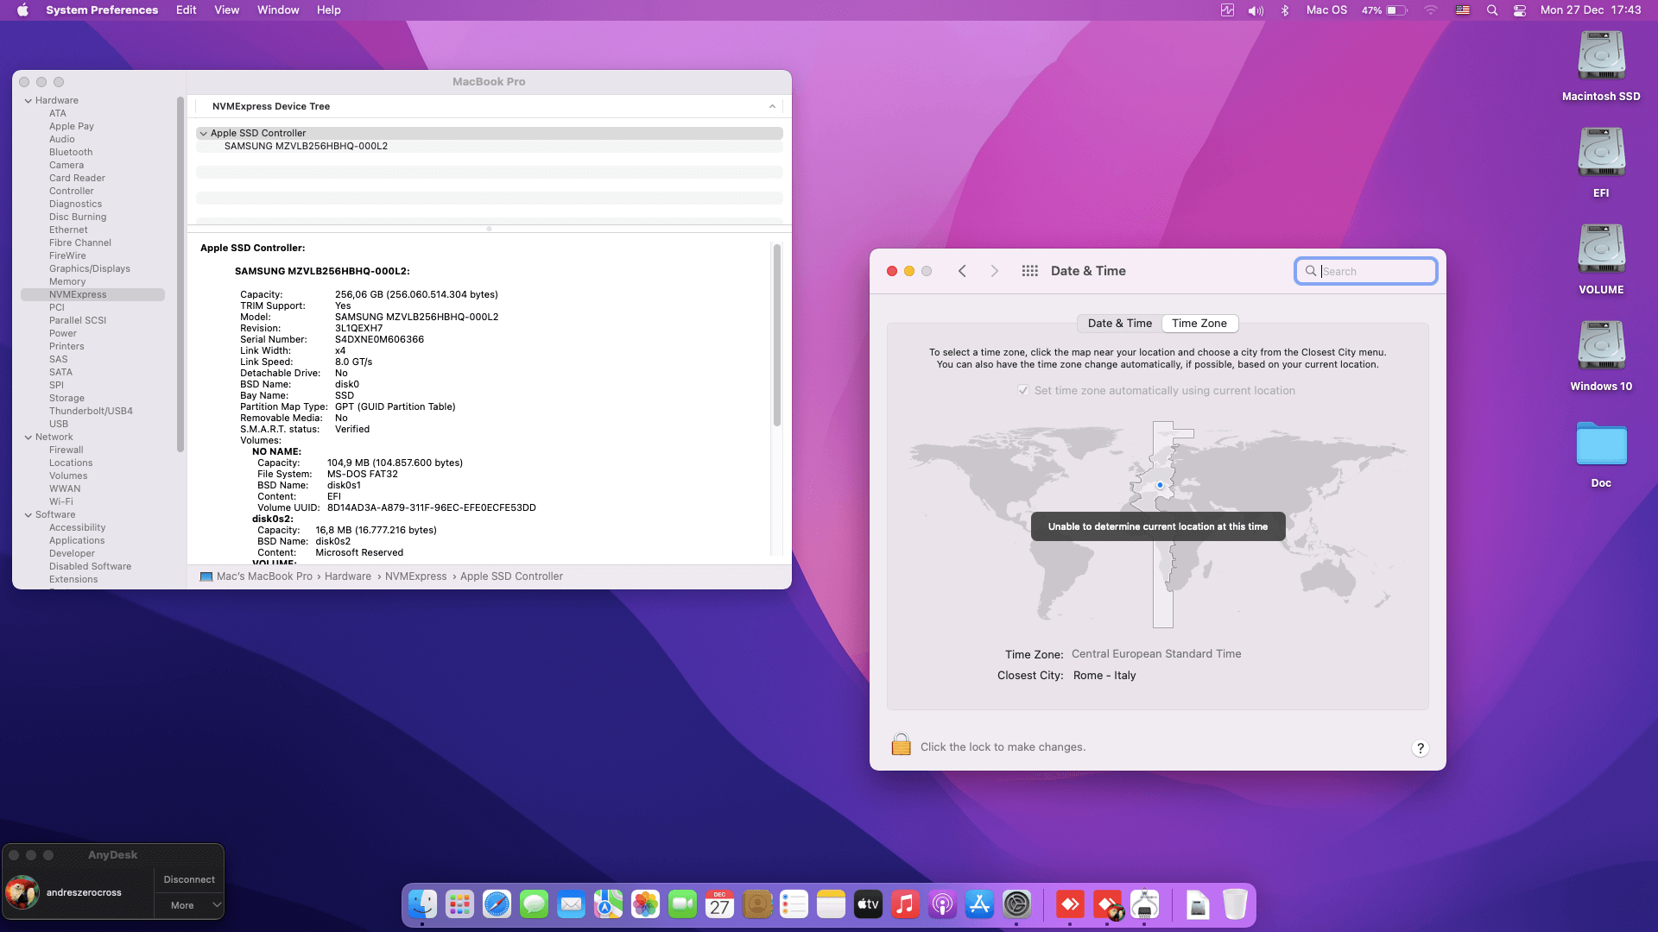Screen dimensions: 1658x932
Task: Open Trash in the Dock
Action: tap(1235, 904)
